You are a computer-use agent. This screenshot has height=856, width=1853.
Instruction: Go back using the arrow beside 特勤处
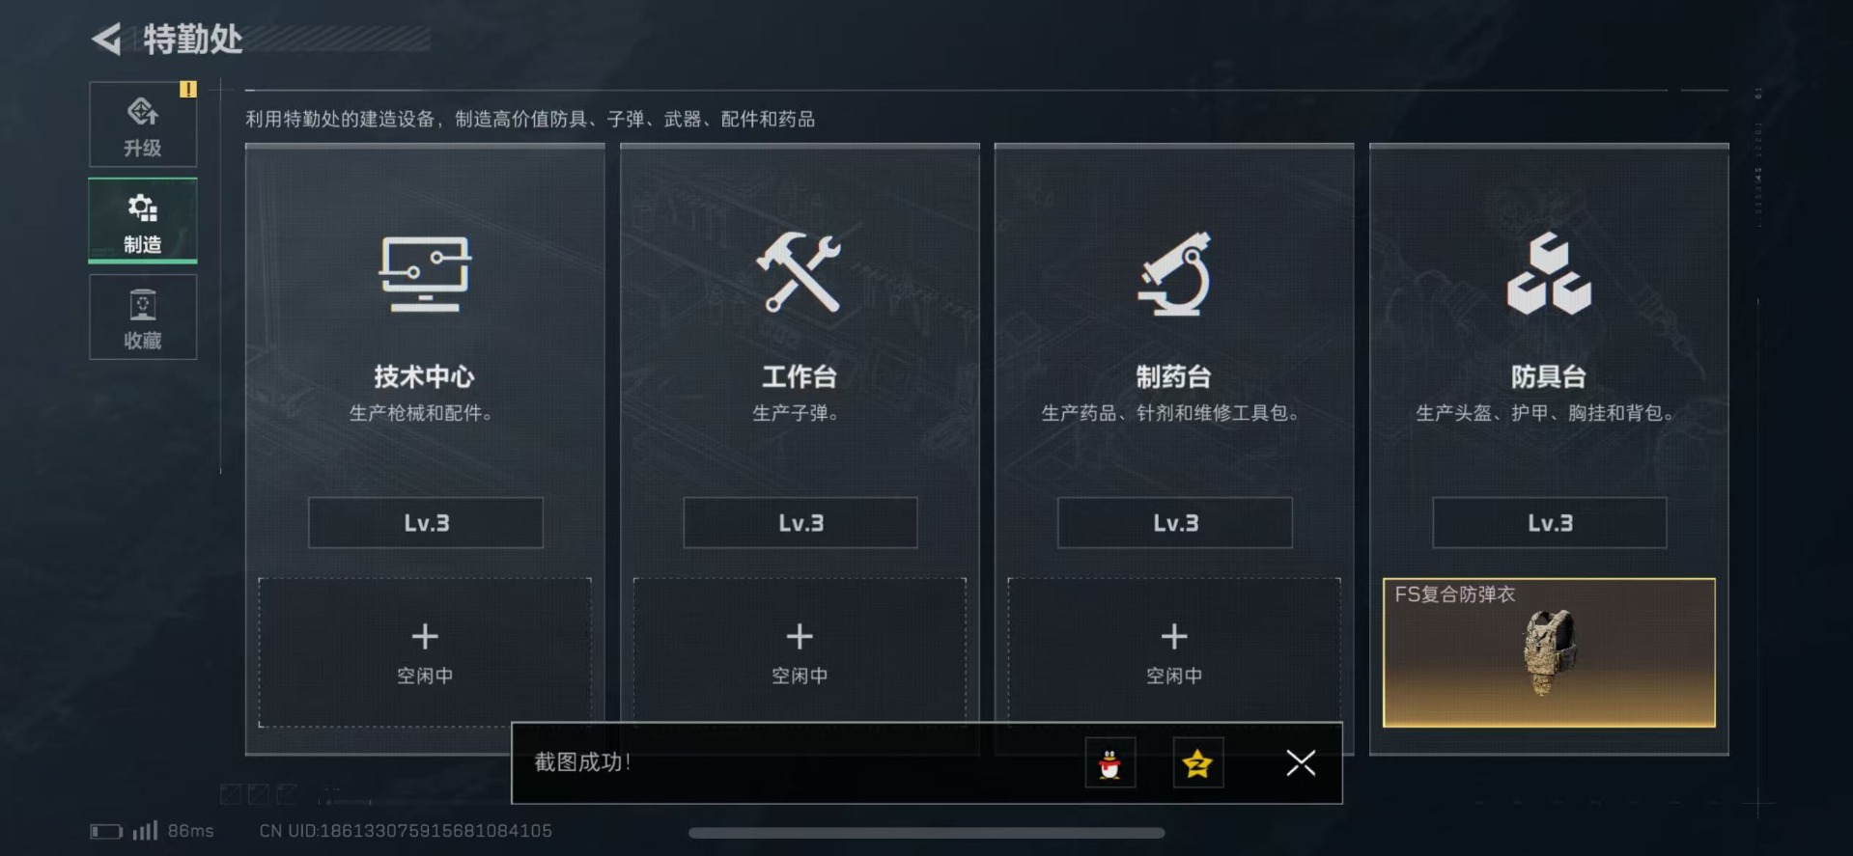(x=106, y=40)
